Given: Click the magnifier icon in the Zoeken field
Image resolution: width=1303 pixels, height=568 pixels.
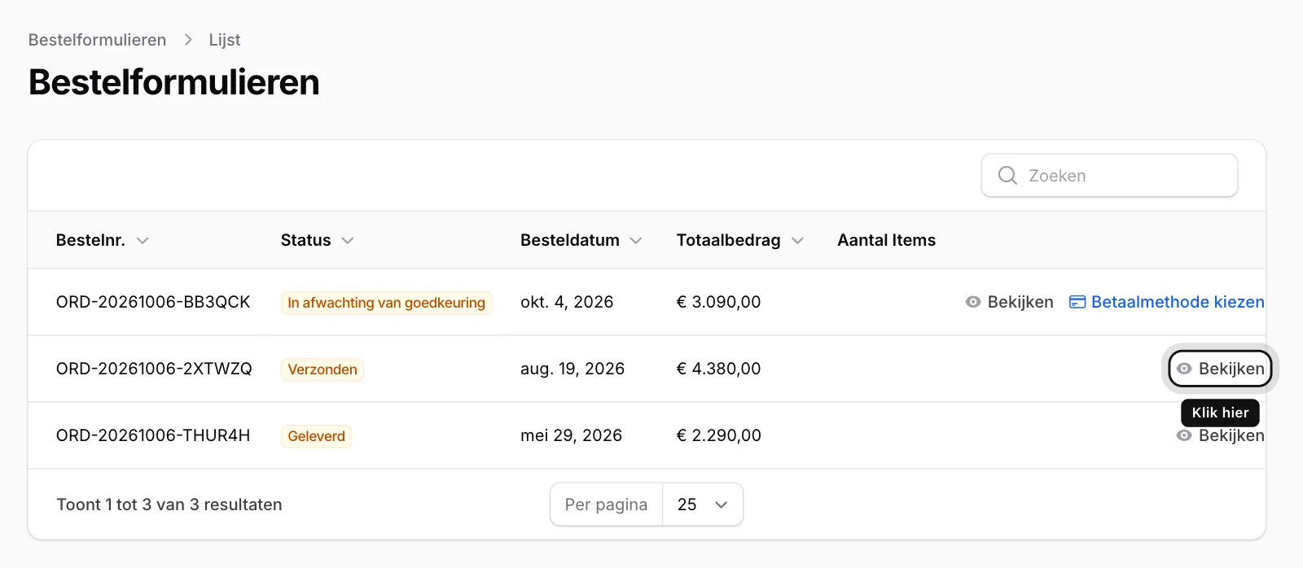Looking at the screenshot, I should [x=1007, y=175].
